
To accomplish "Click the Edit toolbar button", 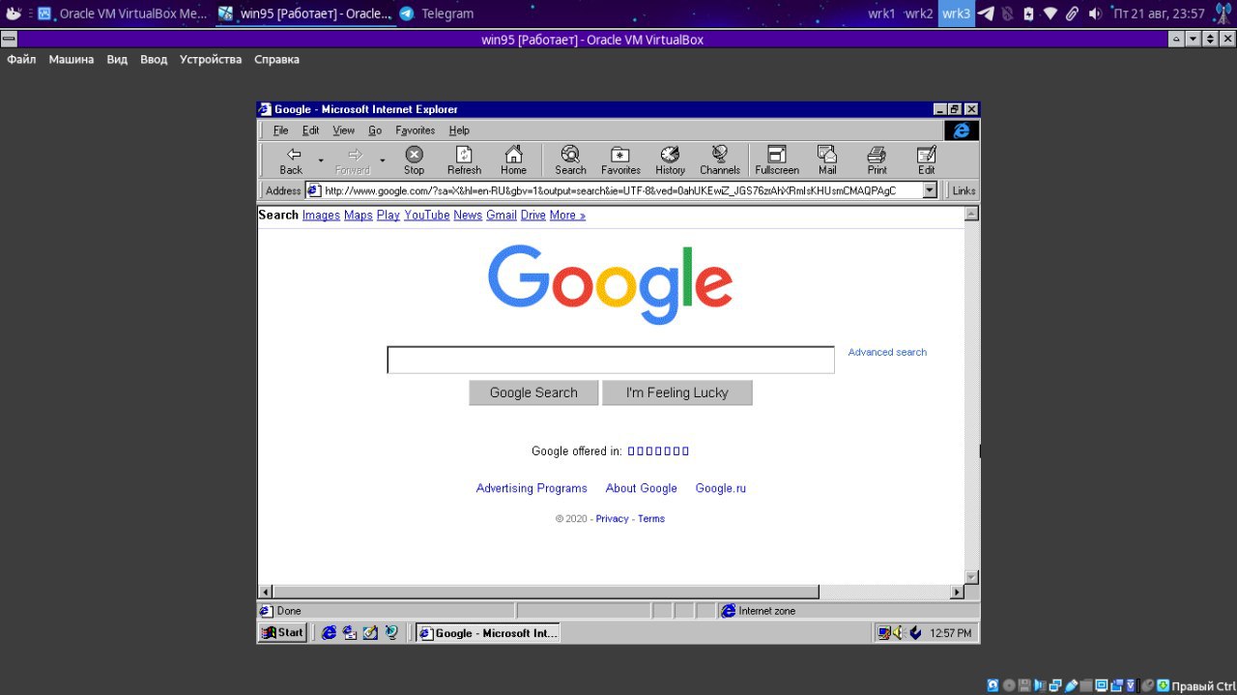I will click(926, 160).
